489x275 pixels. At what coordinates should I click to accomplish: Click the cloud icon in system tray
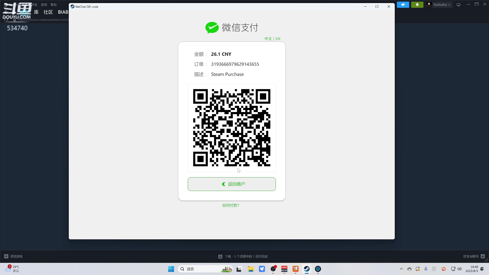[410, 269]
